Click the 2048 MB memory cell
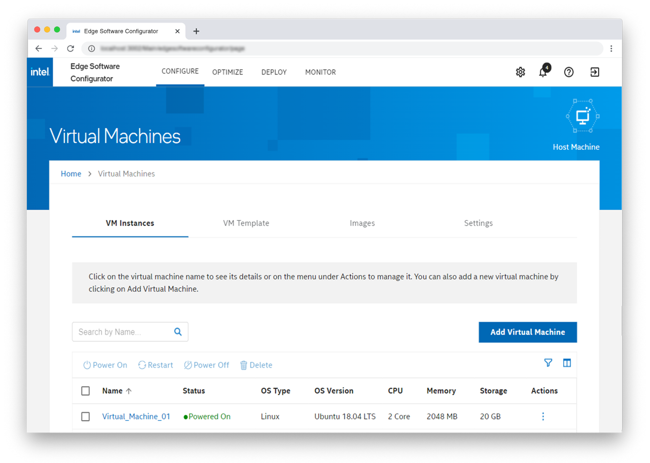The image size is (650, 463). (442, 416)
